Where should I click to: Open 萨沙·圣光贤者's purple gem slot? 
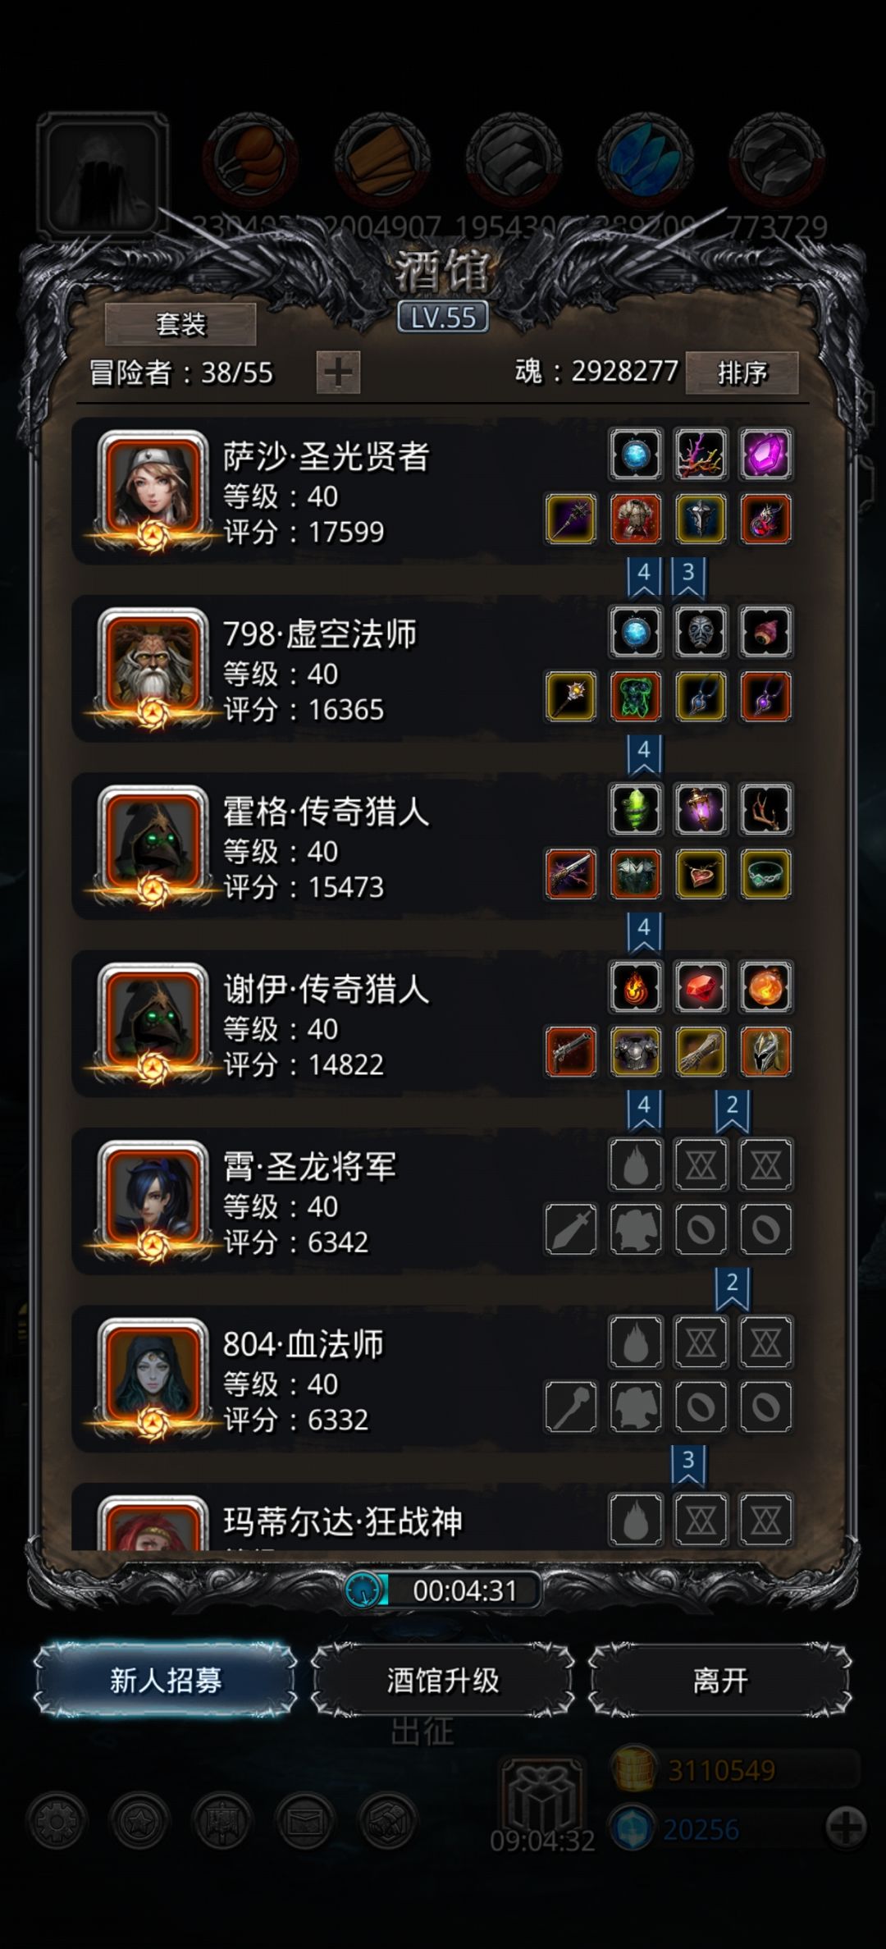pos(765,454)
